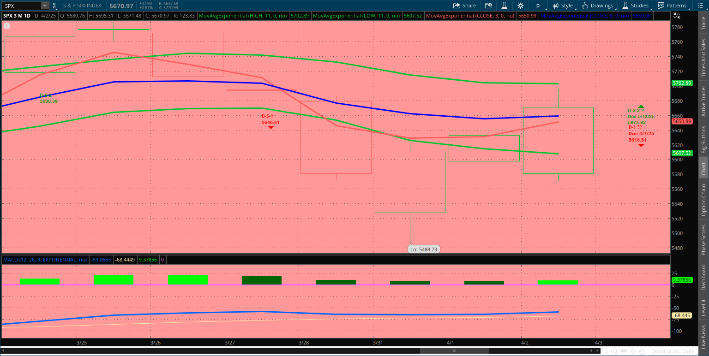
Task: Switch to the Option Chain side tab
Action: click(x=703, y=200)
